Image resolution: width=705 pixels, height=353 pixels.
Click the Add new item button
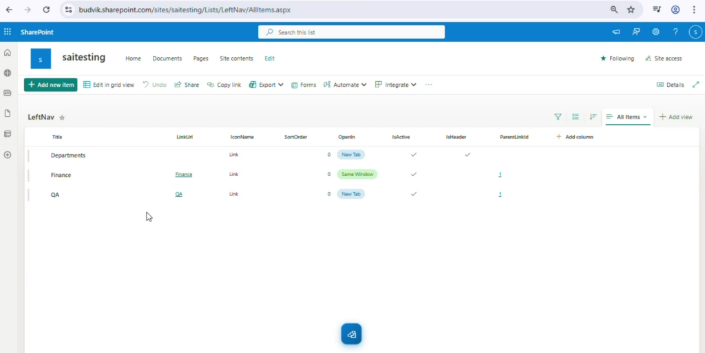[50, 85]
